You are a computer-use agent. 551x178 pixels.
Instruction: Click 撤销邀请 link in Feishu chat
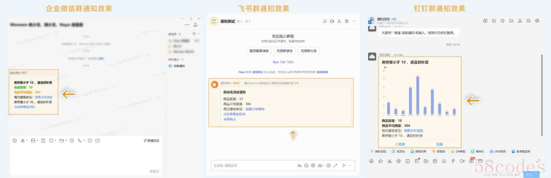(x=322, y=72)
